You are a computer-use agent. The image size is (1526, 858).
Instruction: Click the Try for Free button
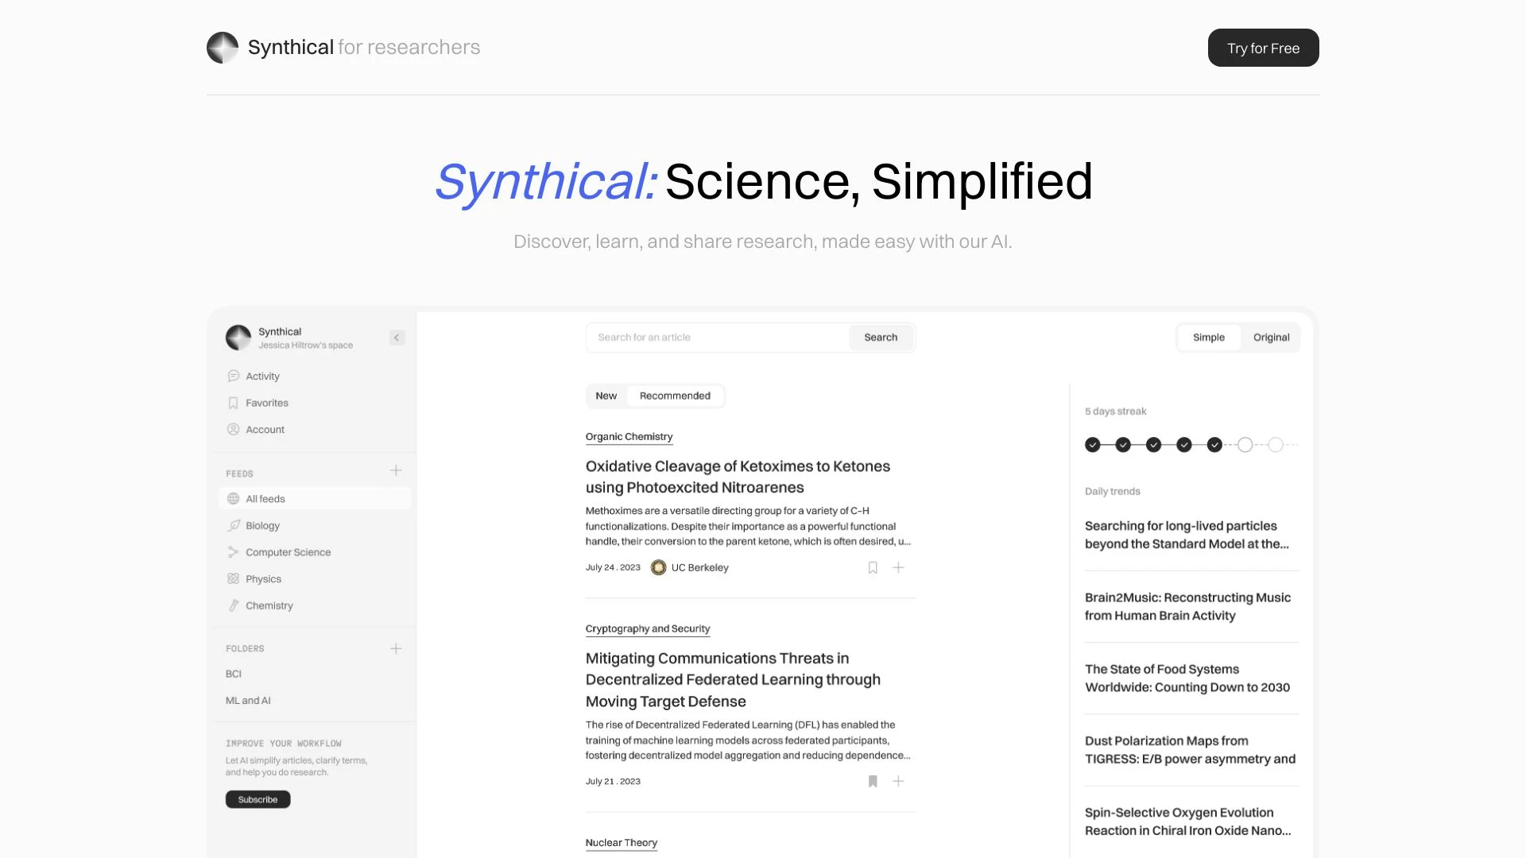point(1263,47)
